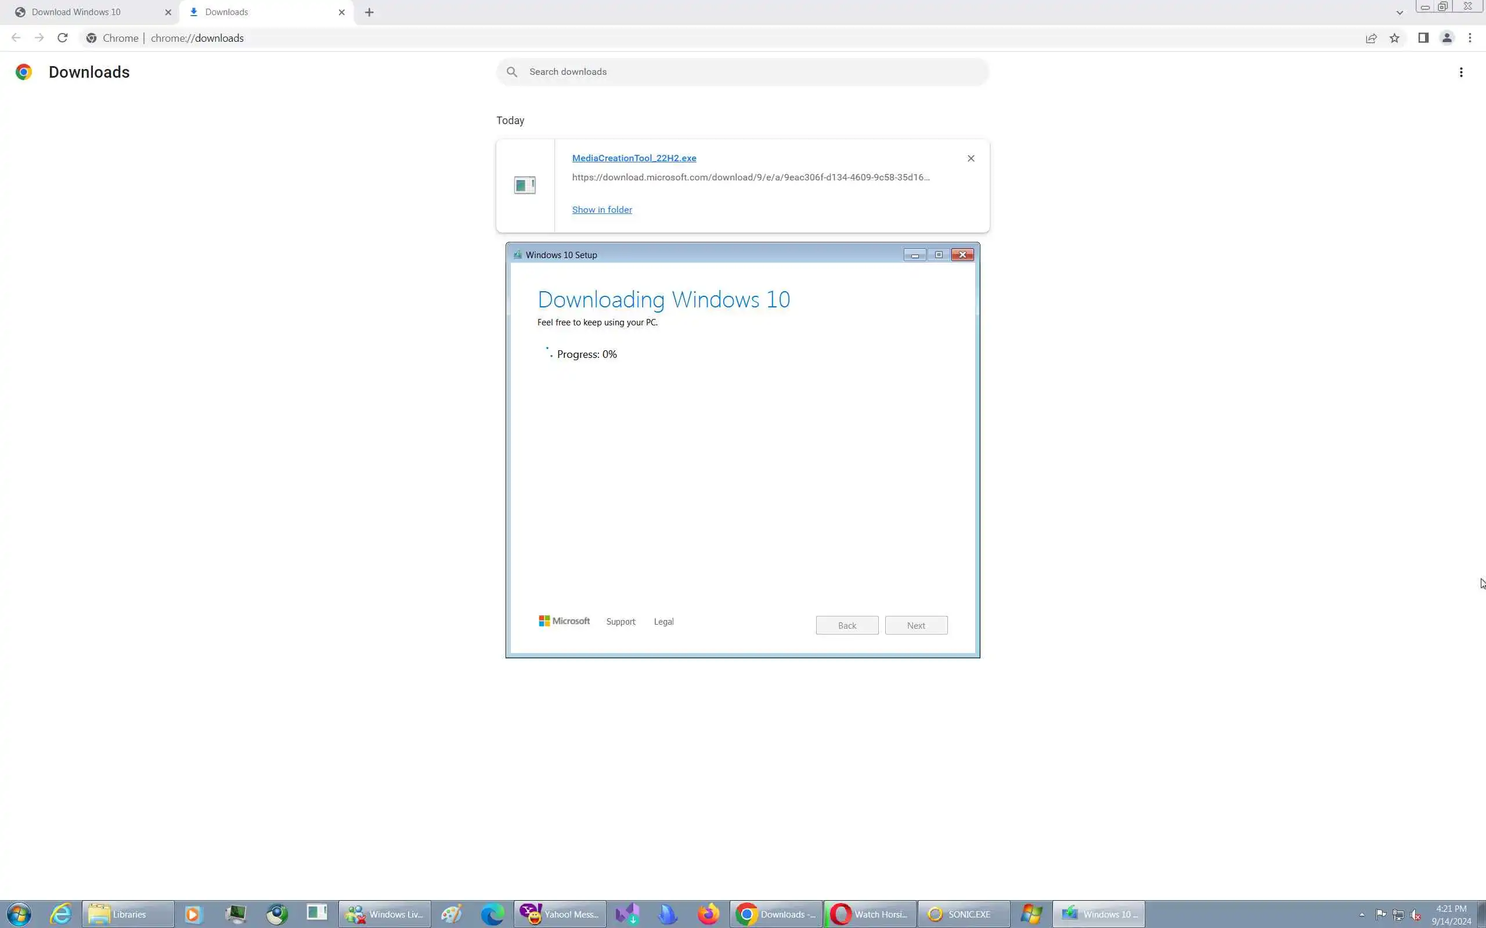The width and height of the screenshot is (1486, 928).
Task: Remove MediaCreationTool from the downloads list
Action: (x=971, y=158)
